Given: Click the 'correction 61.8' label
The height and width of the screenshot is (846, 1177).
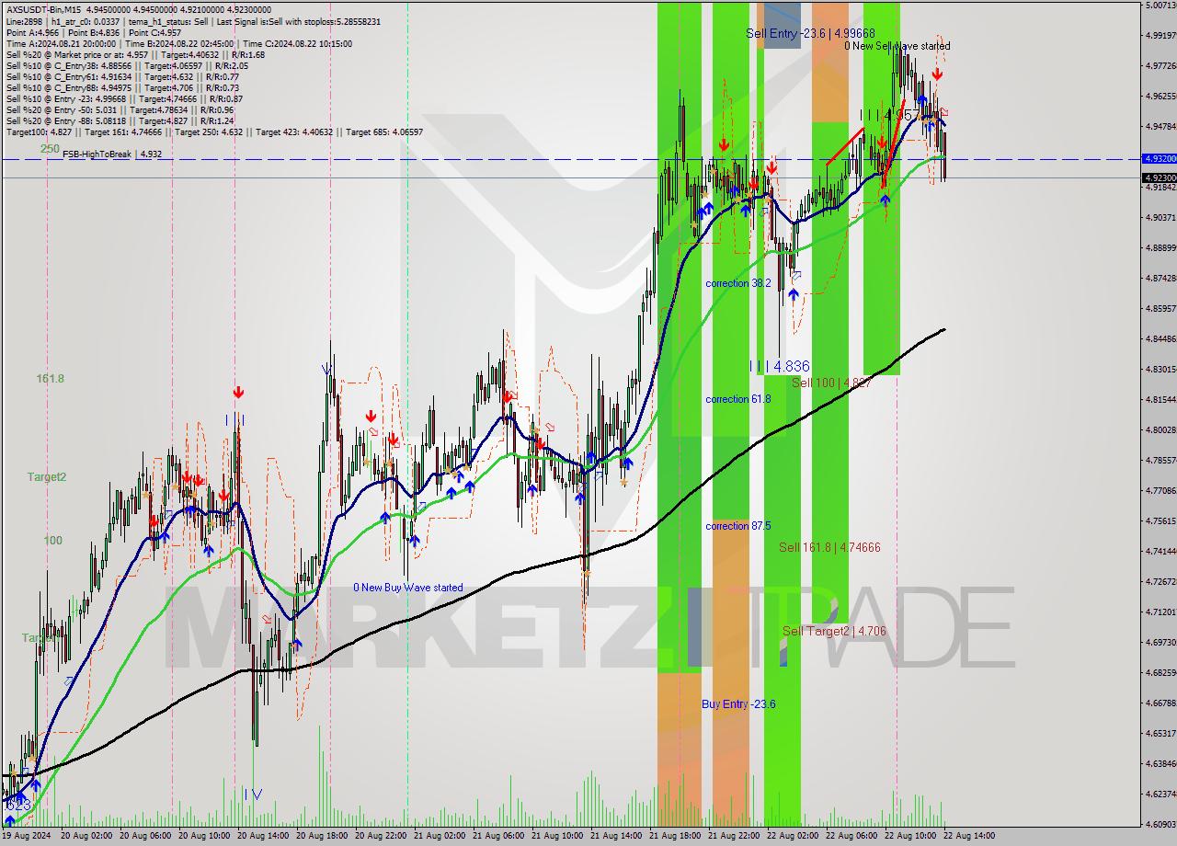Looking at the screenshot, I should point(738,399).
